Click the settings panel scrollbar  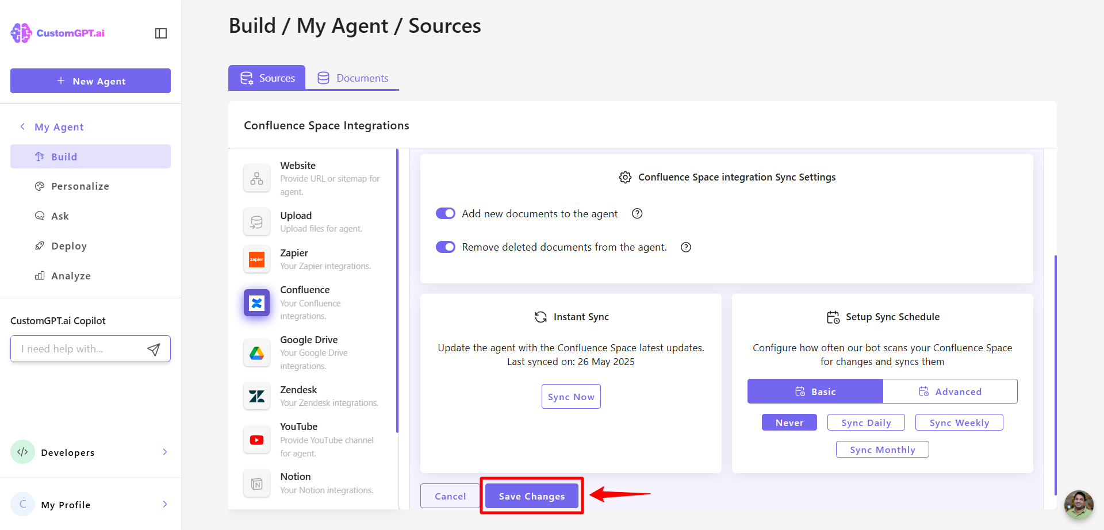pyautogui.click(x=1056, y=375)
